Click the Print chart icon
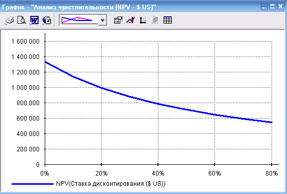 coord(9,21)
